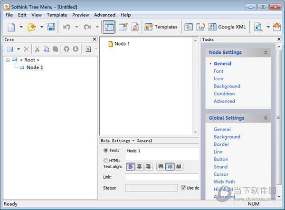Collapse the Node Settings section

pyautogui.click(x=266, y=52)
